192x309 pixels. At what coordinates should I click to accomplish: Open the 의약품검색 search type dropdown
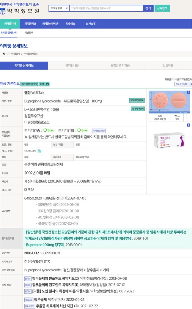[59, 8]
